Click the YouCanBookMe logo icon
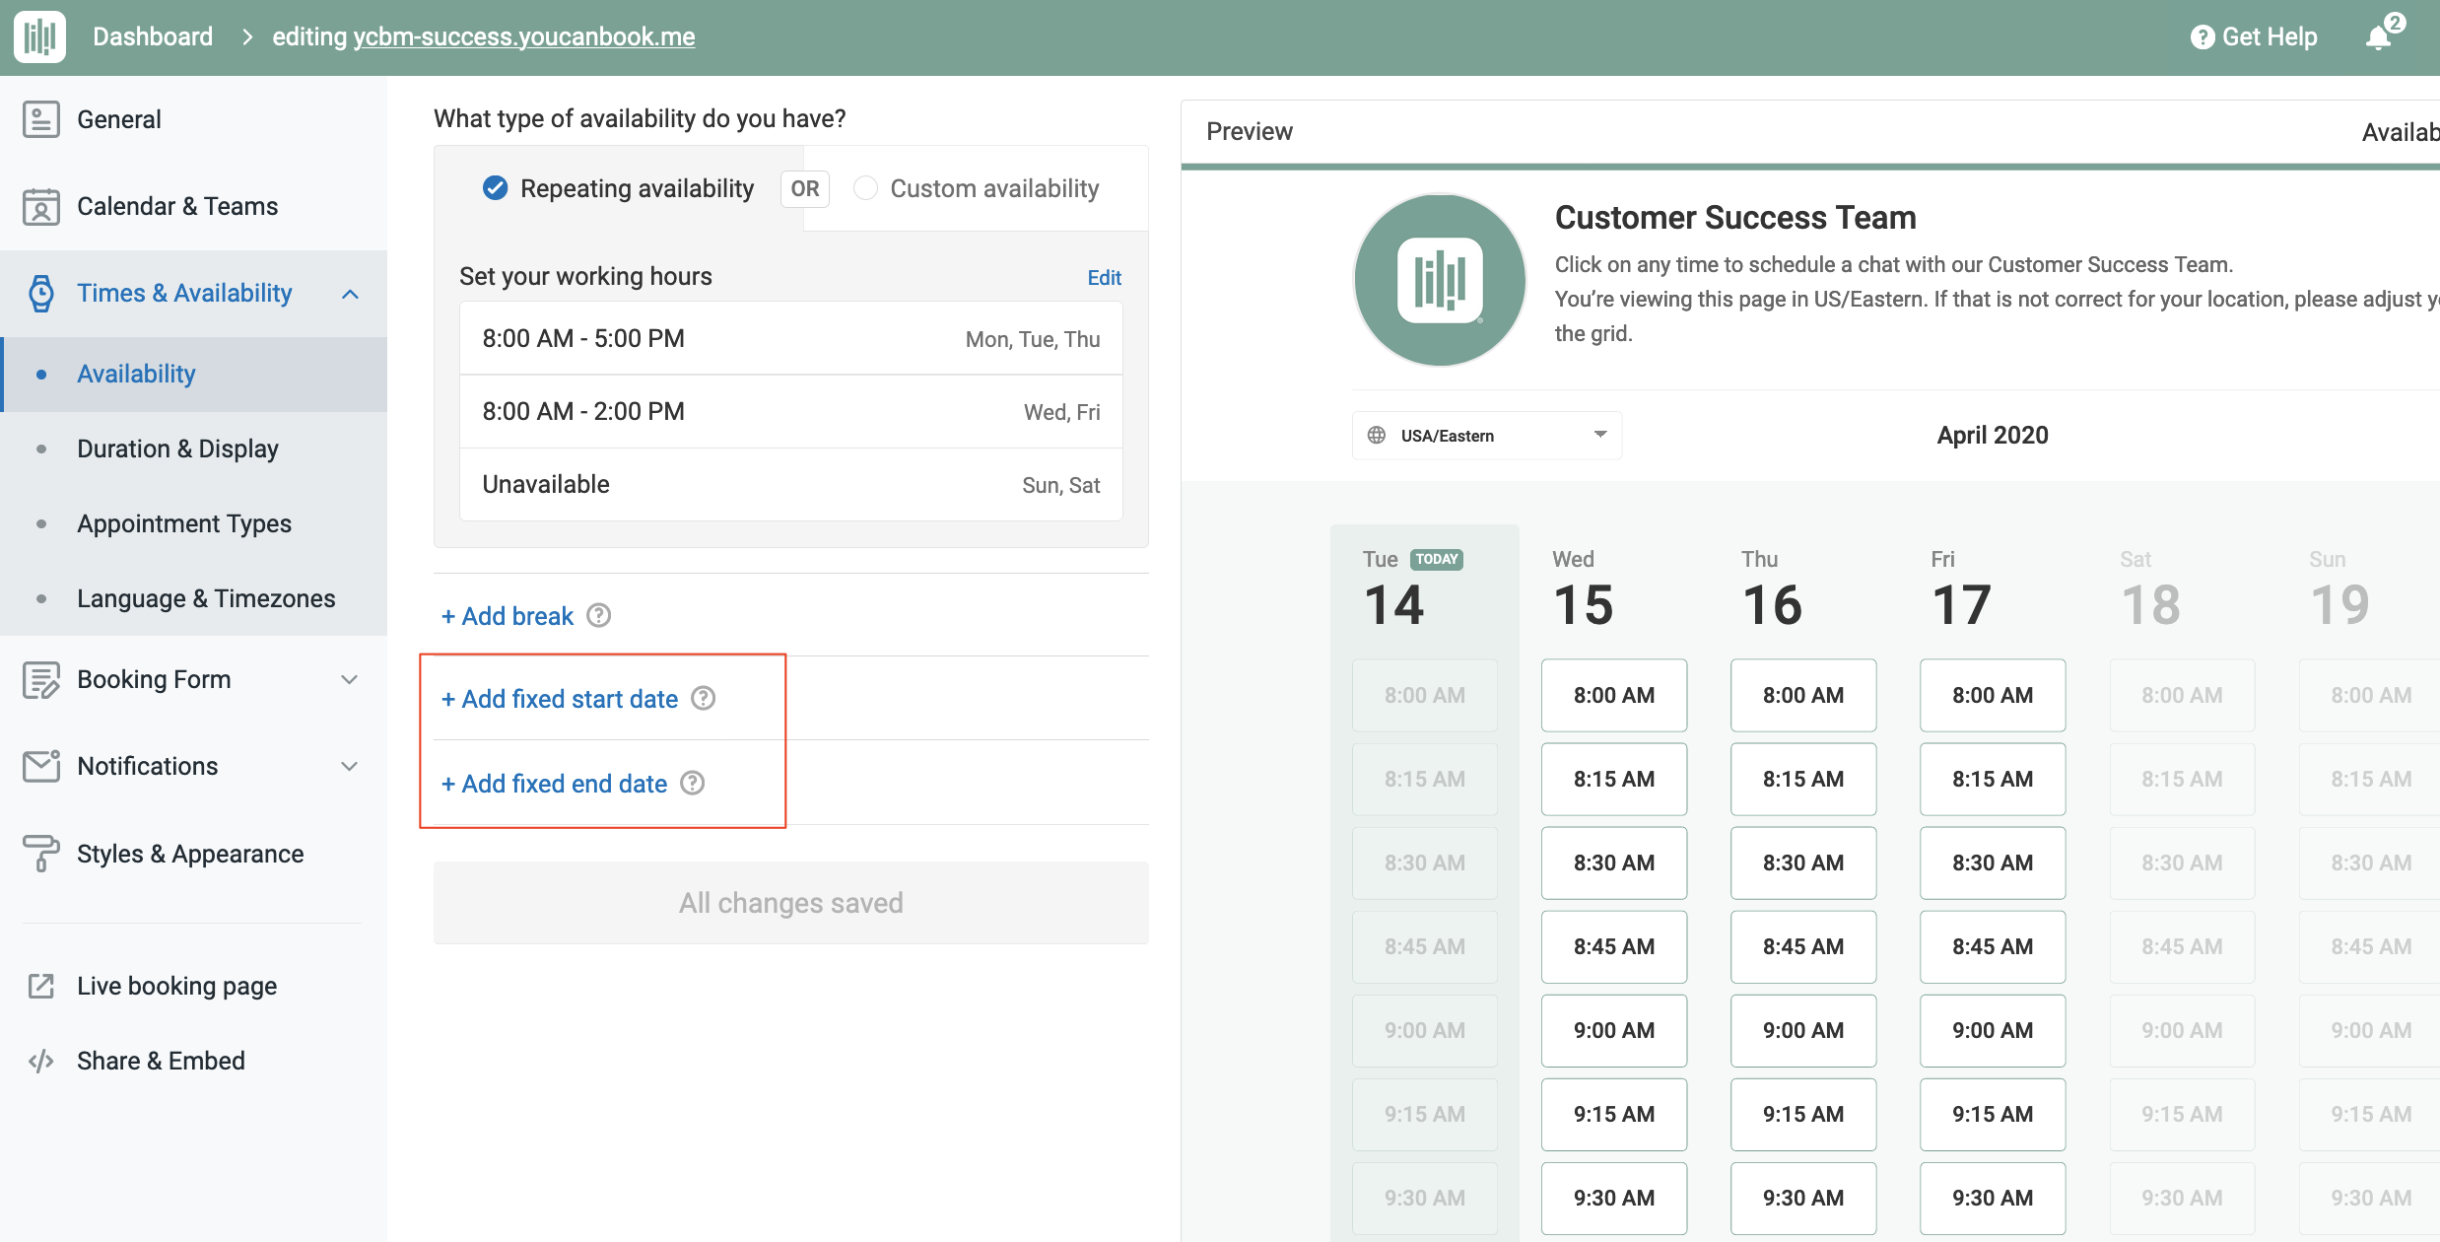This screenshot has width=2440, height=1242. coord(39,37)
